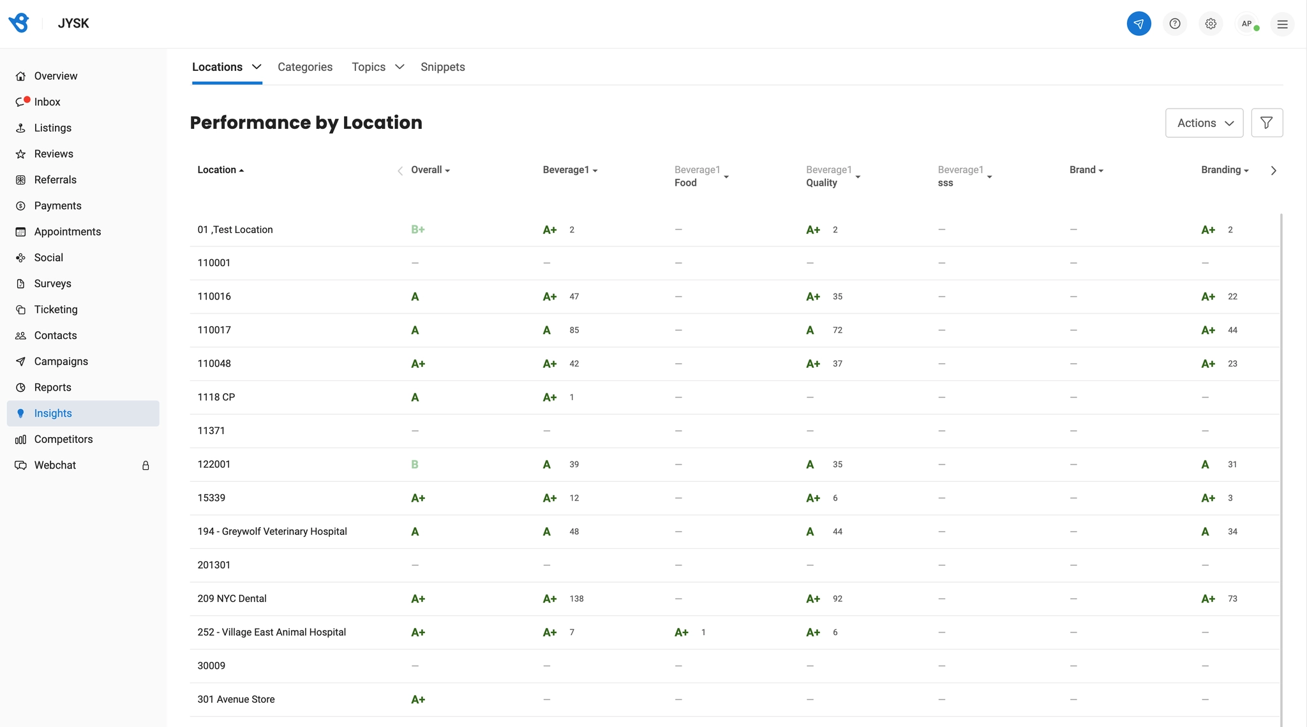Click the Appointments calendar icon

coord(20,232)
